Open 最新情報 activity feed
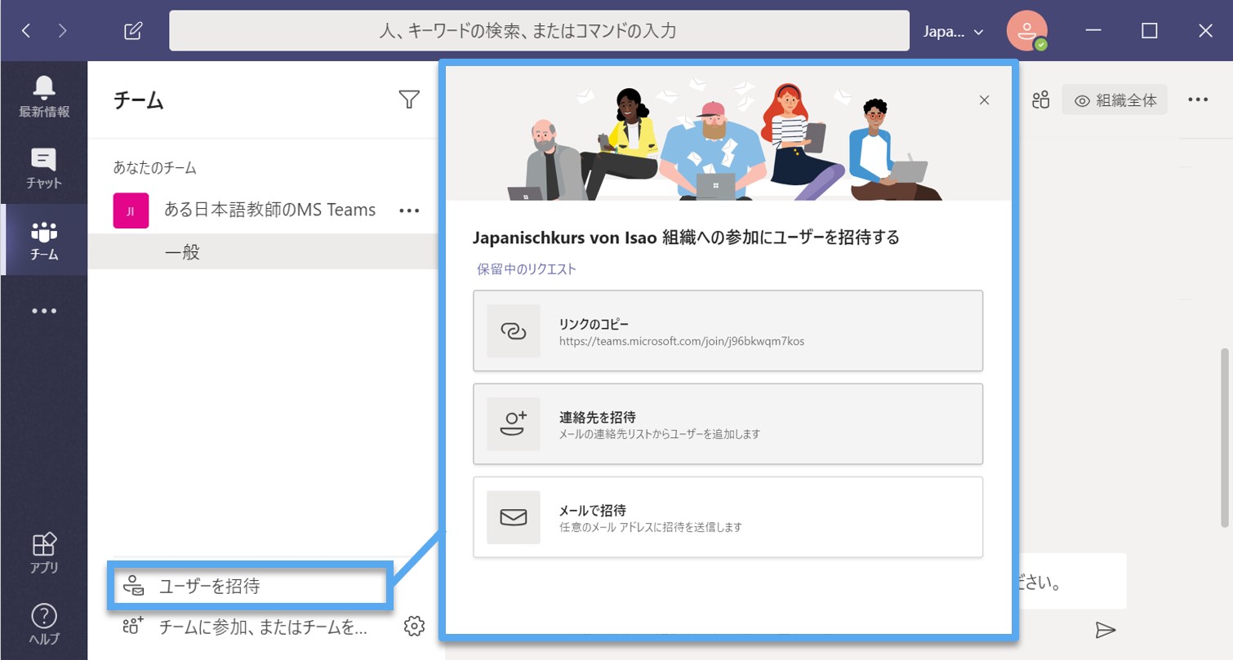The width and height of the screenshot is (1233, 660). tap(44, 96)
